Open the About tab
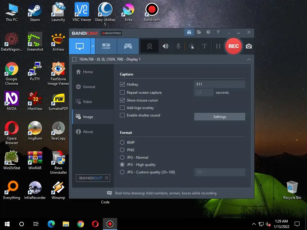Image resolution: width=307 pixels, height=230 pixels. [93, 132]
